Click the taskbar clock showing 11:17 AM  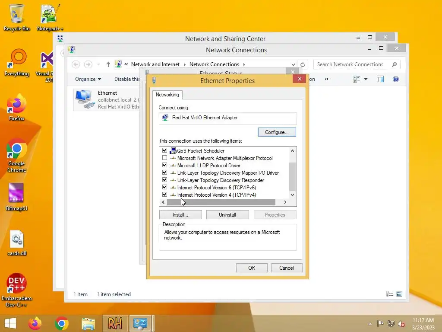point(423,323)
